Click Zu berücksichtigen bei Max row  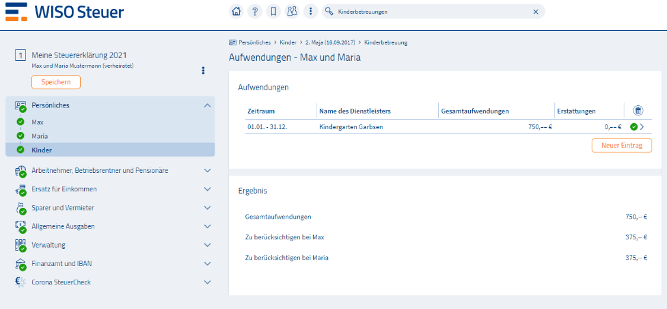coord(446,237)
